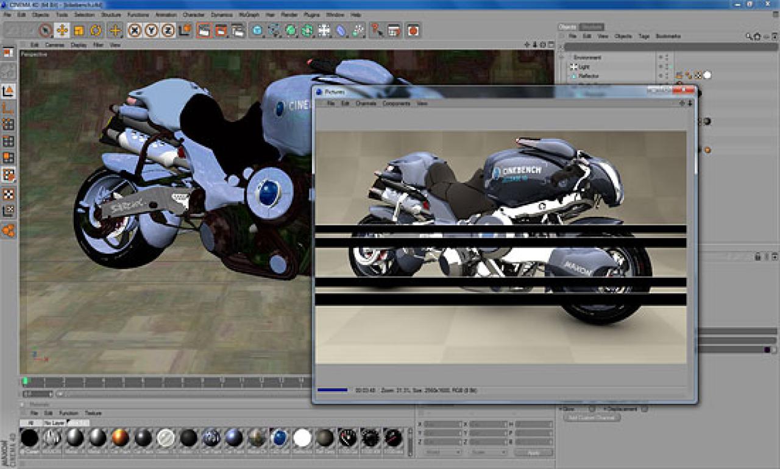Open File menu in Picture Viewer window
Screen dimensions: 780x469
[331, 104]
